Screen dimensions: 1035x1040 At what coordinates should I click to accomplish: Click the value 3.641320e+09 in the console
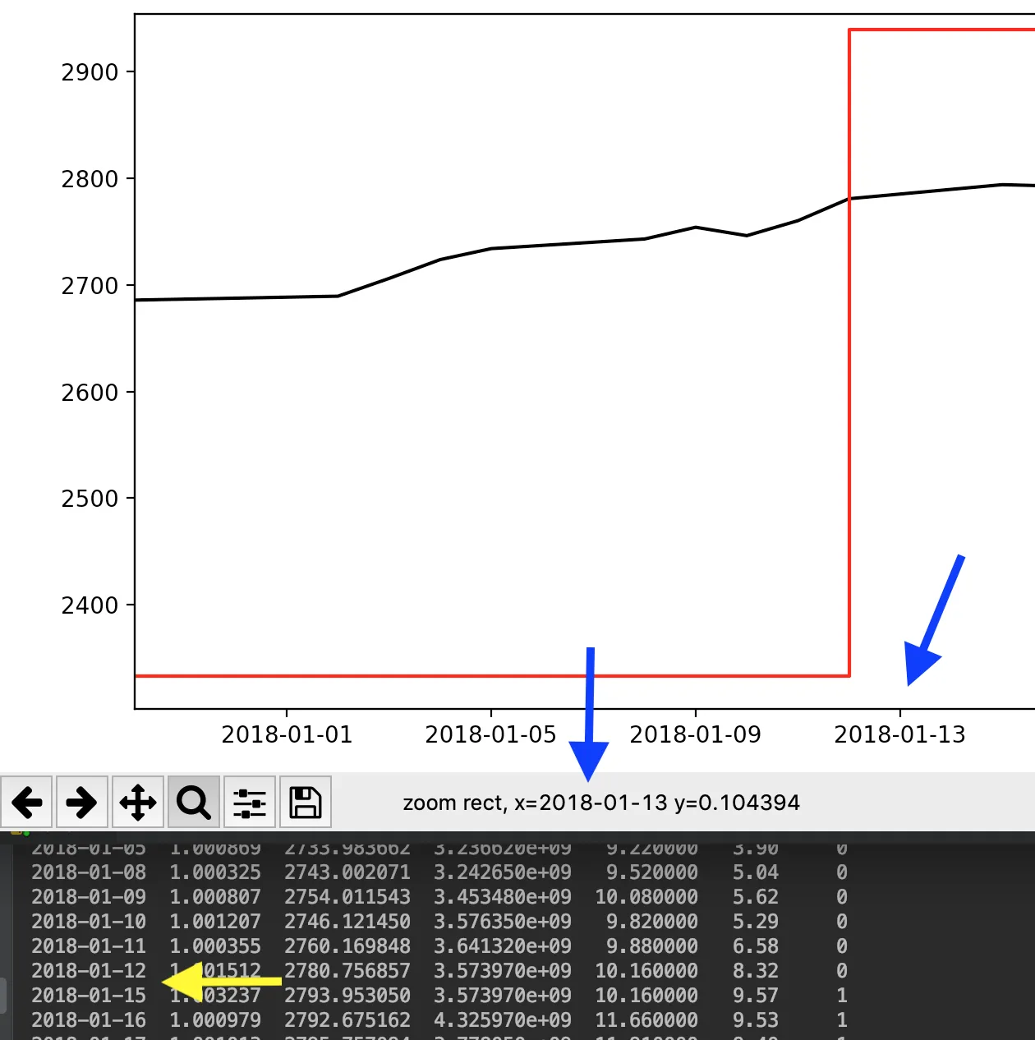click(x=503, y=946)
